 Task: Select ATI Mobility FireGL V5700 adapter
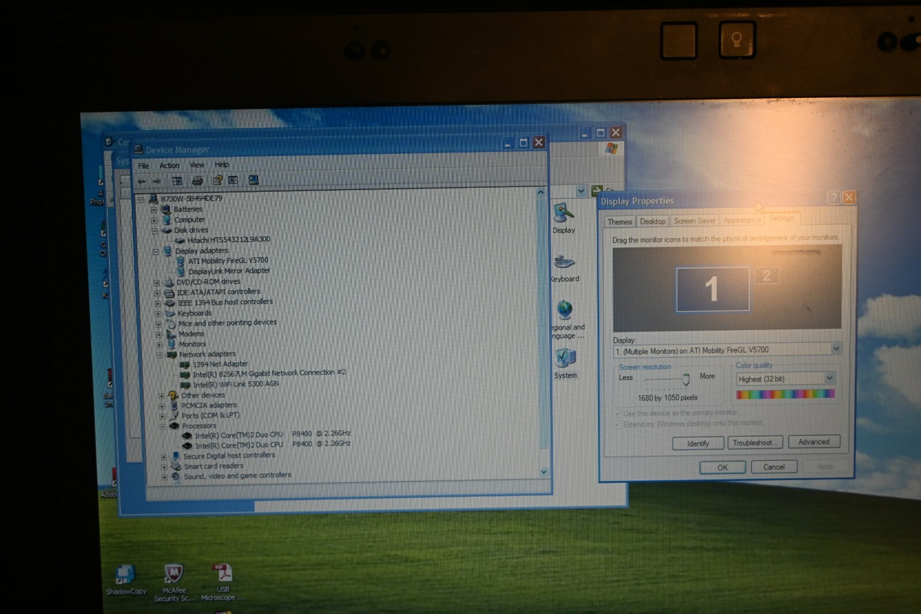229,260
